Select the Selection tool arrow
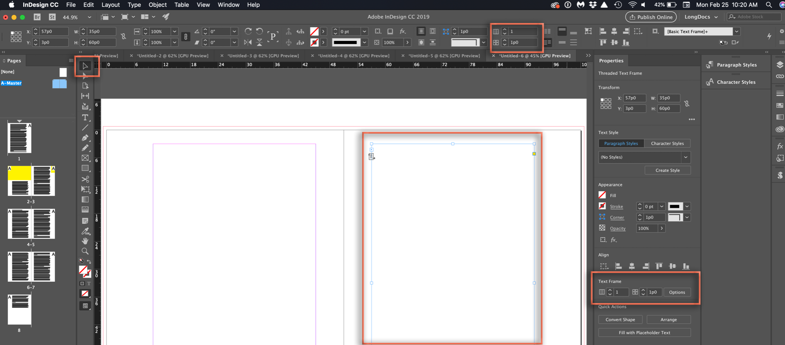This screenshot has height=345, width=785. [x=85, y=66]
